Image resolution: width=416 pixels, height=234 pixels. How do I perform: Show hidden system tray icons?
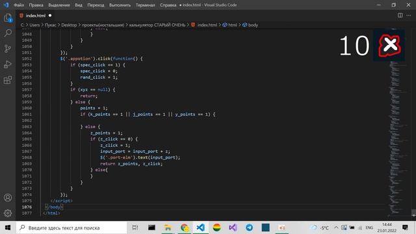(x=336, y=227)
